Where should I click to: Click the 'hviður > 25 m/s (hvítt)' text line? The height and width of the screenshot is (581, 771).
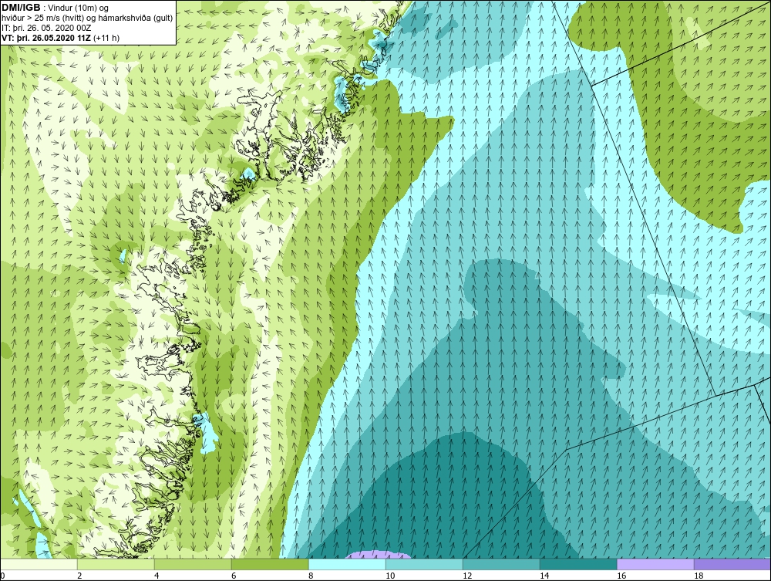pos(87,19)
